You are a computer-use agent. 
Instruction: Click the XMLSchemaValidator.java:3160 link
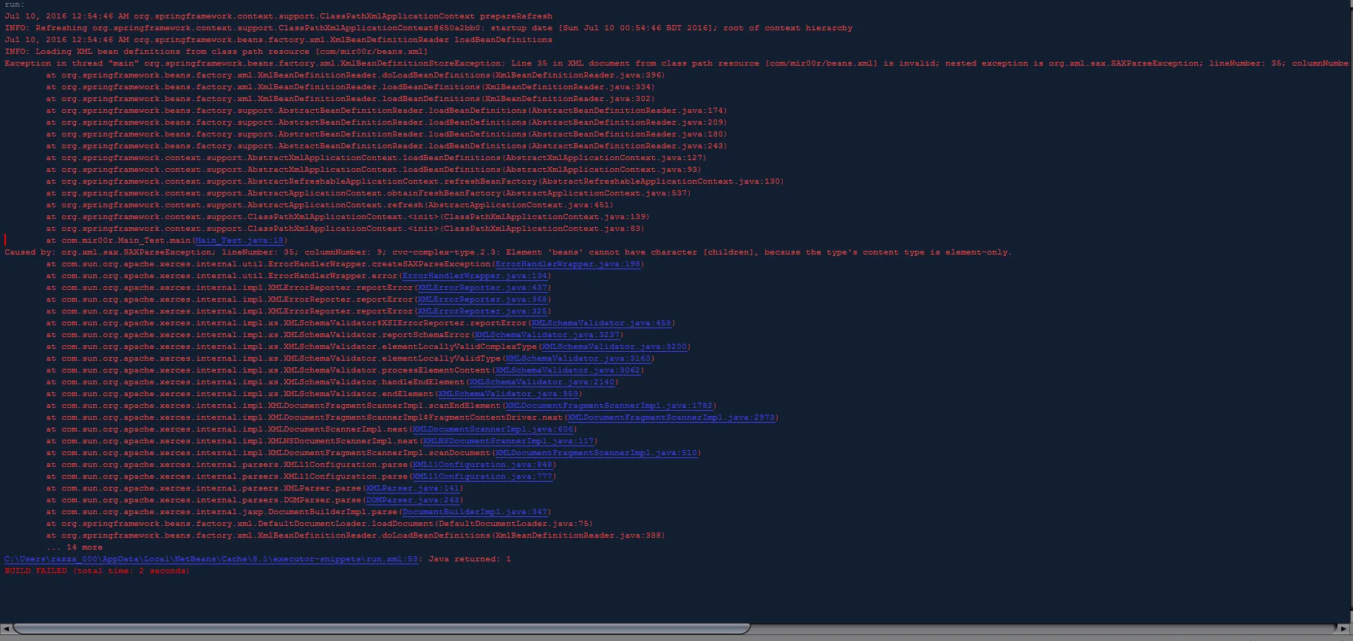tap(578, 358)
